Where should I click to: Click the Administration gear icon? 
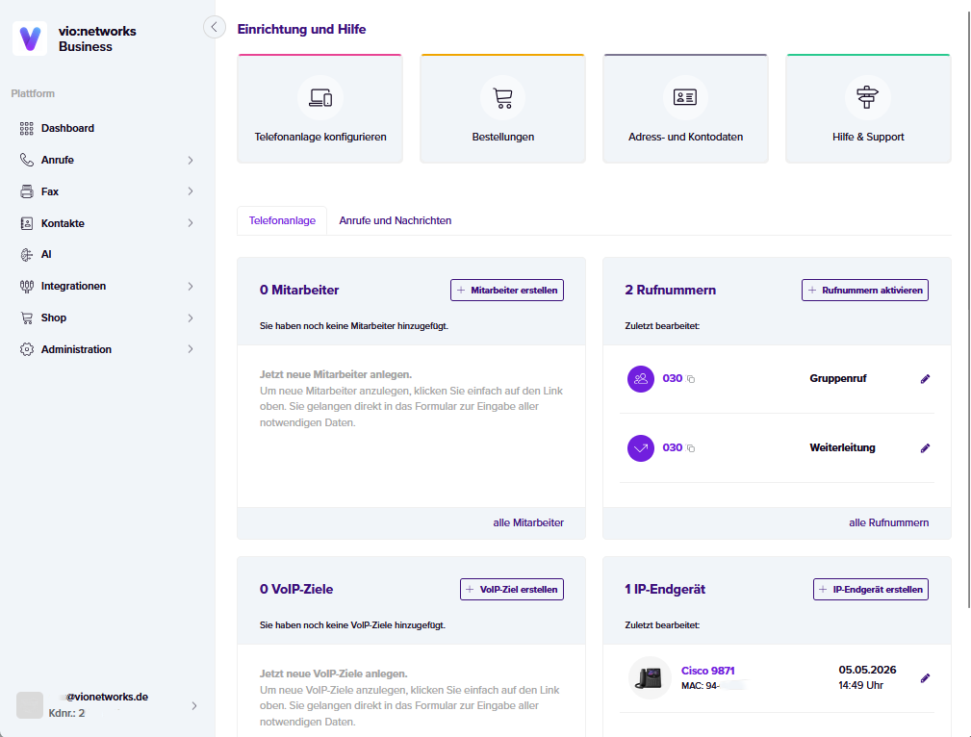[27, 349]
